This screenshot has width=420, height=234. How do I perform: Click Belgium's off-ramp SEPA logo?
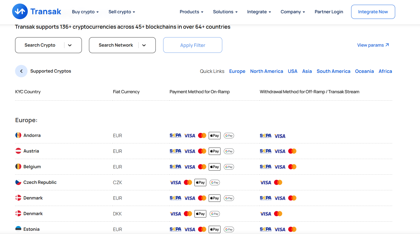click(x=265, y=167)
